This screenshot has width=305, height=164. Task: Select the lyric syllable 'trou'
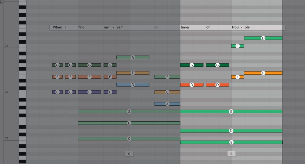point(235,27)
